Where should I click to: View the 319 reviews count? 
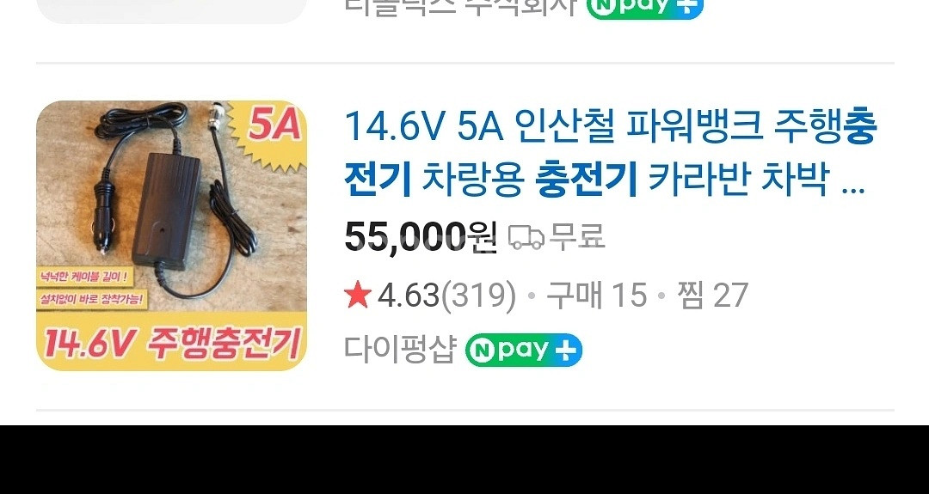coord(479,296)
